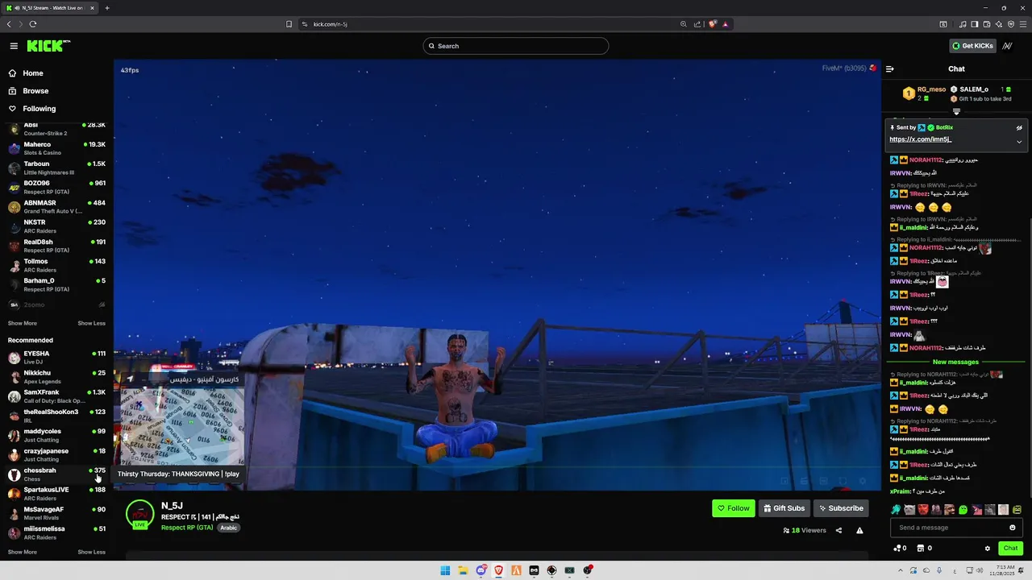Unpin the BotRix pinned message
This screenshot has height=580, width=1032.
(x=1019, y=127)
